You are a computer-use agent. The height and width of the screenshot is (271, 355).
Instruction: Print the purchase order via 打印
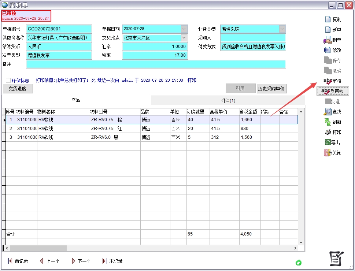[x=333, y=132]
